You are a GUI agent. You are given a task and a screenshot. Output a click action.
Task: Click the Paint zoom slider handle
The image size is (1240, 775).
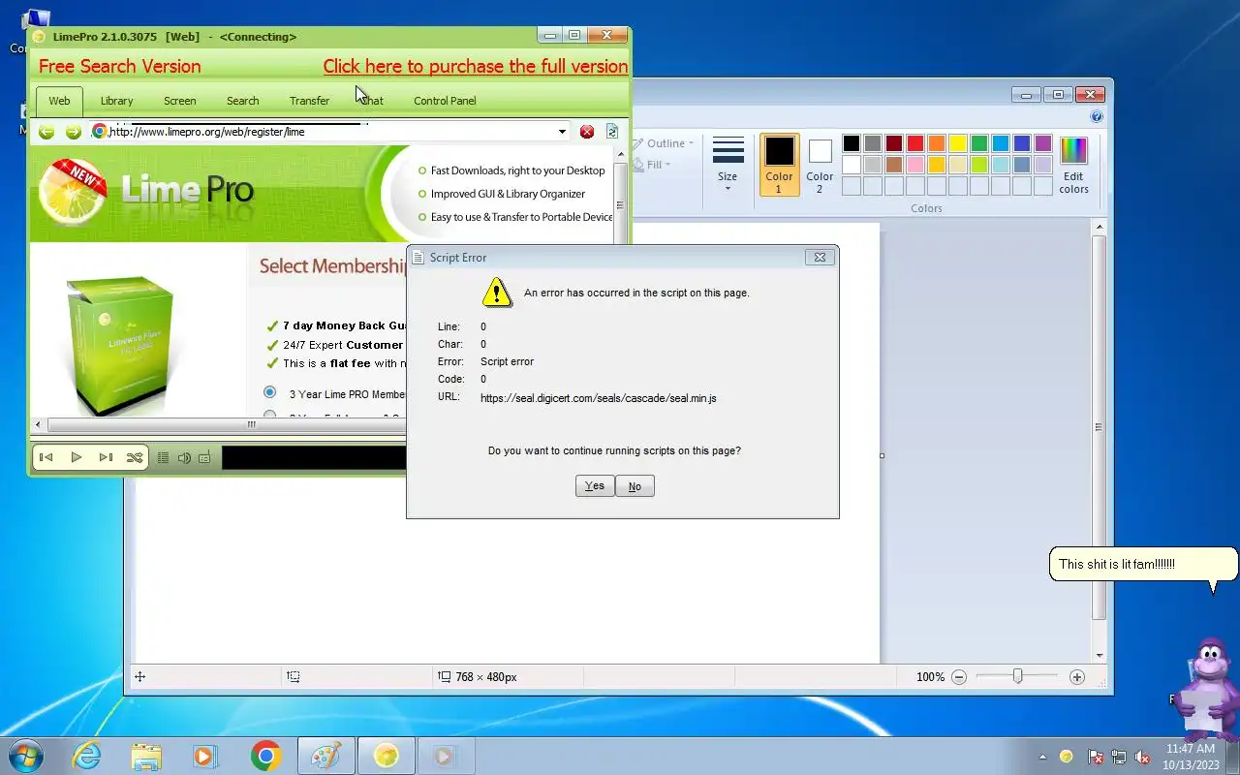1017,676
